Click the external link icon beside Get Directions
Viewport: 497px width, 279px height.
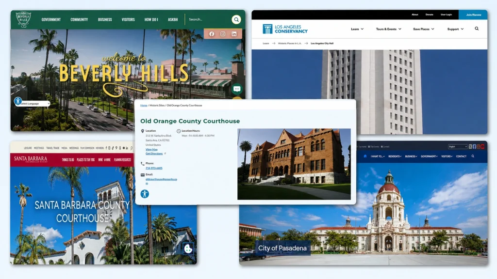pyautogui.click(x=165, y=154)
